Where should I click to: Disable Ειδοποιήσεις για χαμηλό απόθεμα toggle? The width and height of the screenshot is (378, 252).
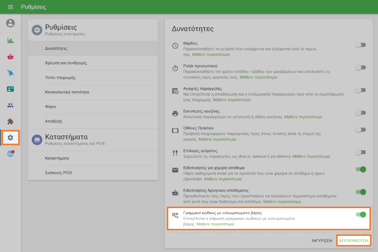(360, 170)
